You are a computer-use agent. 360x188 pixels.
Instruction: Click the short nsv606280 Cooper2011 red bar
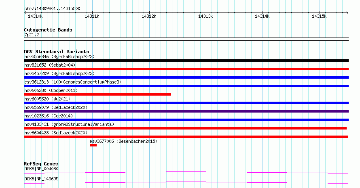[x=97, y=94]
